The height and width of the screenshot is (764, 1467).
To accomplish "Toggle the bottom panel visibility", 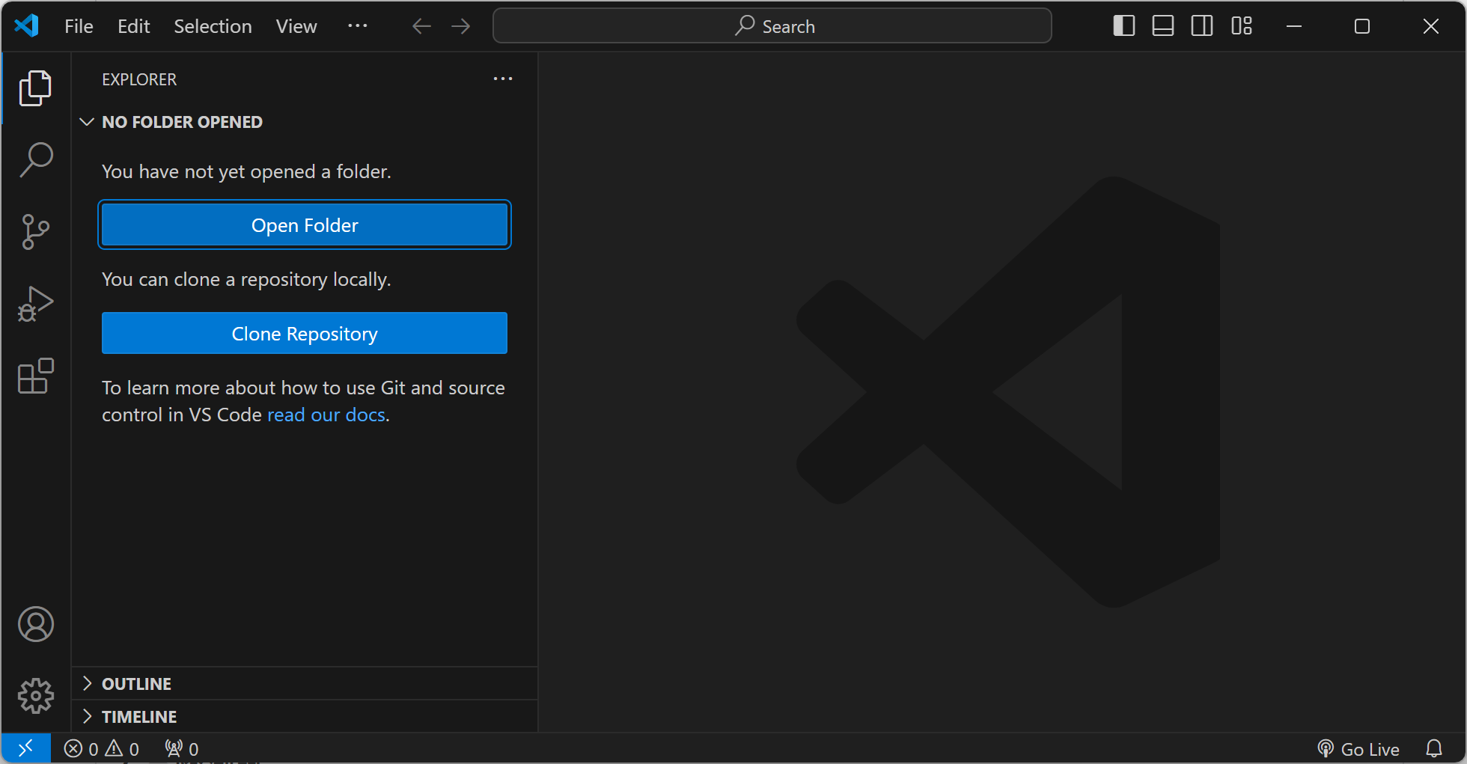I will pyautogui.click(x=1162, y=26).
